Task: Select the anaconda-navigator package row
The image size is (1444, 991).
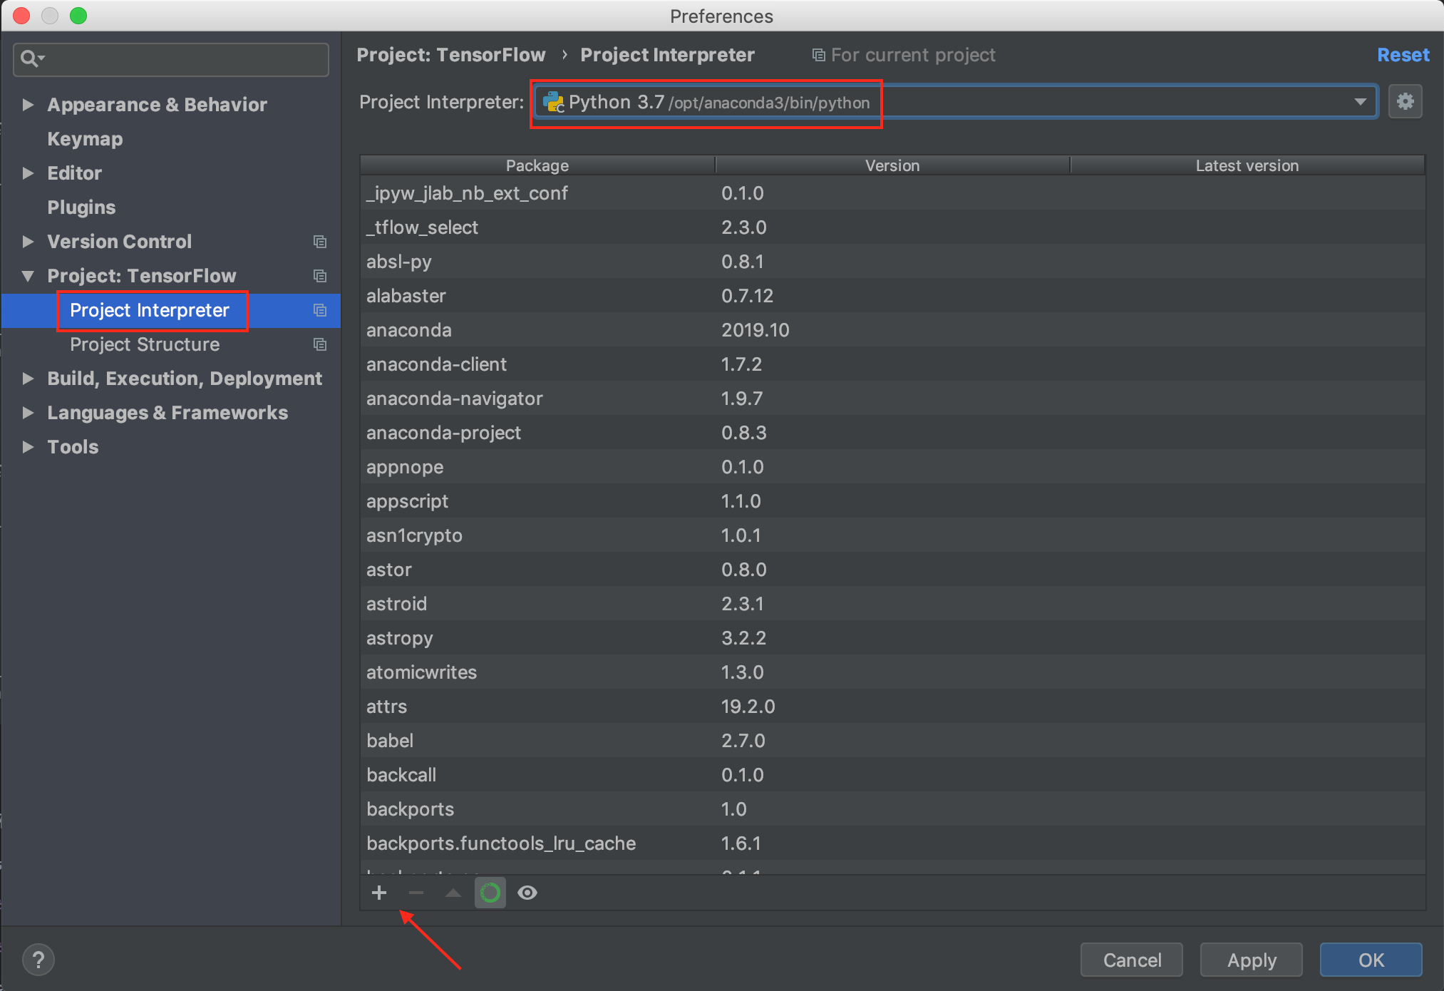Action: point(454,399)
